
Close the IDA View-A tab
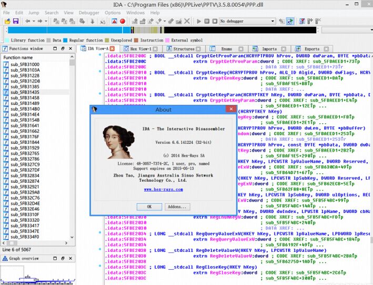click(113, 48)
